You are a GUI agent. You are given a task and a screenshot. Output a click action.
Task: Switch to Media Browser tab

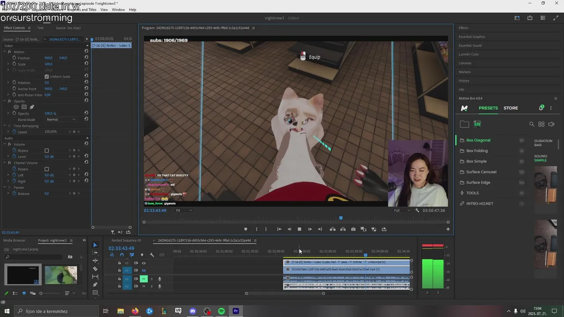click(x=15, y=240)
